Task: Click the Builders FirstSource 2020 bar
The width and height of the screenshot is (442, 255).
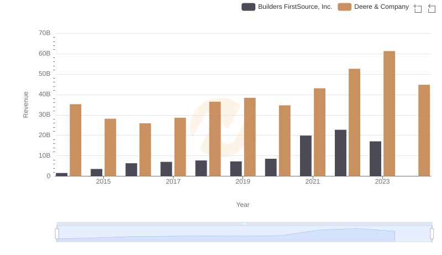Action: pyautogui.click(x=271, y=168)
